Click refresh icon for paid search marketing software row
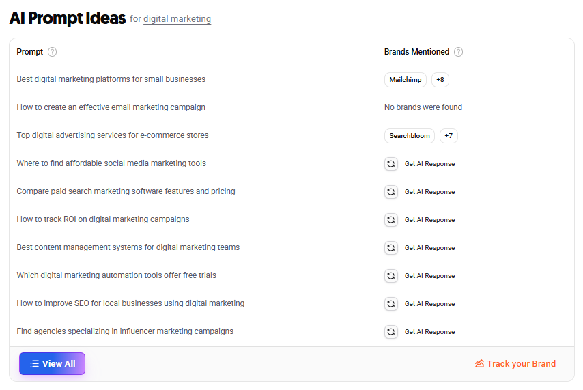 click(x=390, y=192)
